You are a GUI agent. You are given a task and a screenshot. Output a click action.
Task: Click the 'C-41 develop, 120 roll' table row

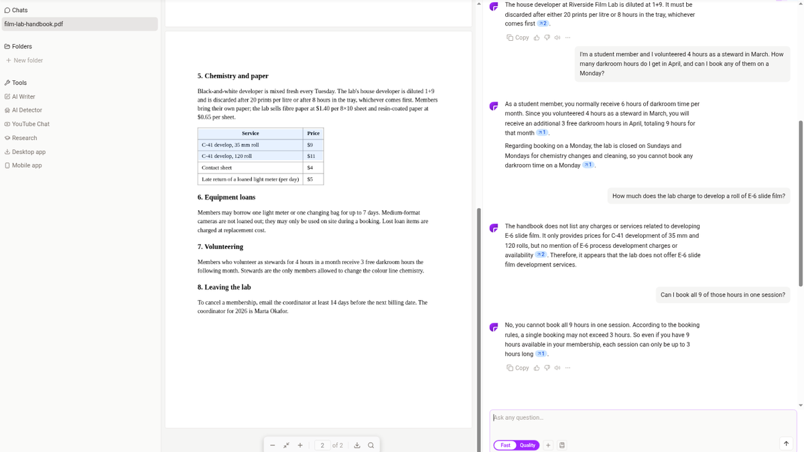click(261, 156)
